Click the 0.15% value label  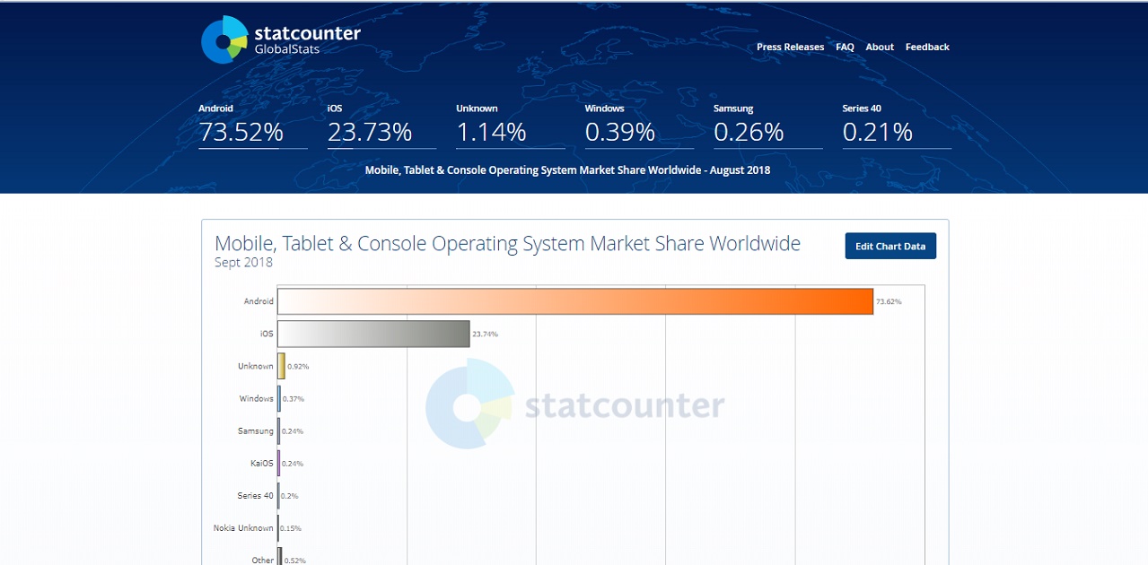click(291, 527)
